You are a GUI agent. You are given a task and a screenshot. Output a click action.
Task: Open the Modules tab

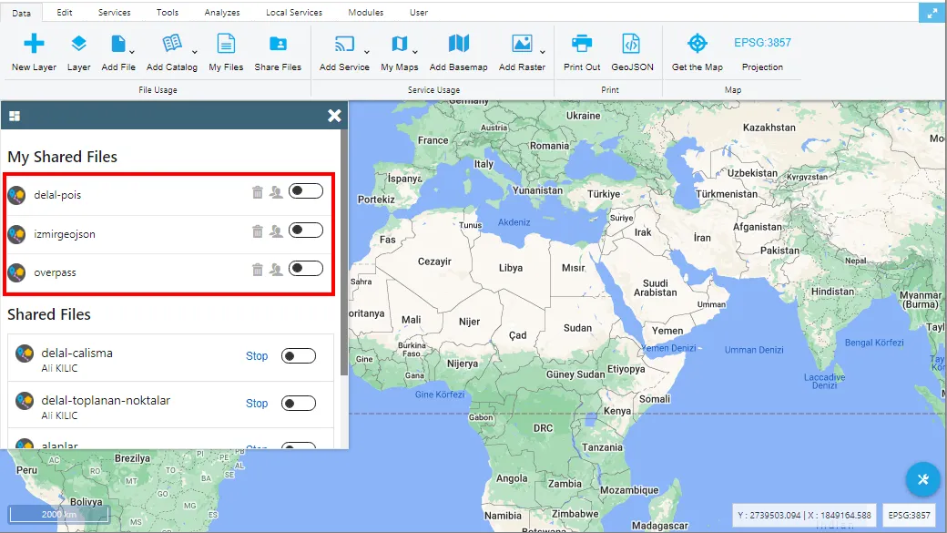point(366,12)
